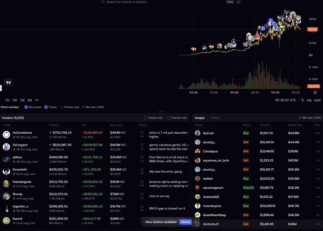
Task: Open Min size filter in Swaps panel
Action: tap(310, 118)
